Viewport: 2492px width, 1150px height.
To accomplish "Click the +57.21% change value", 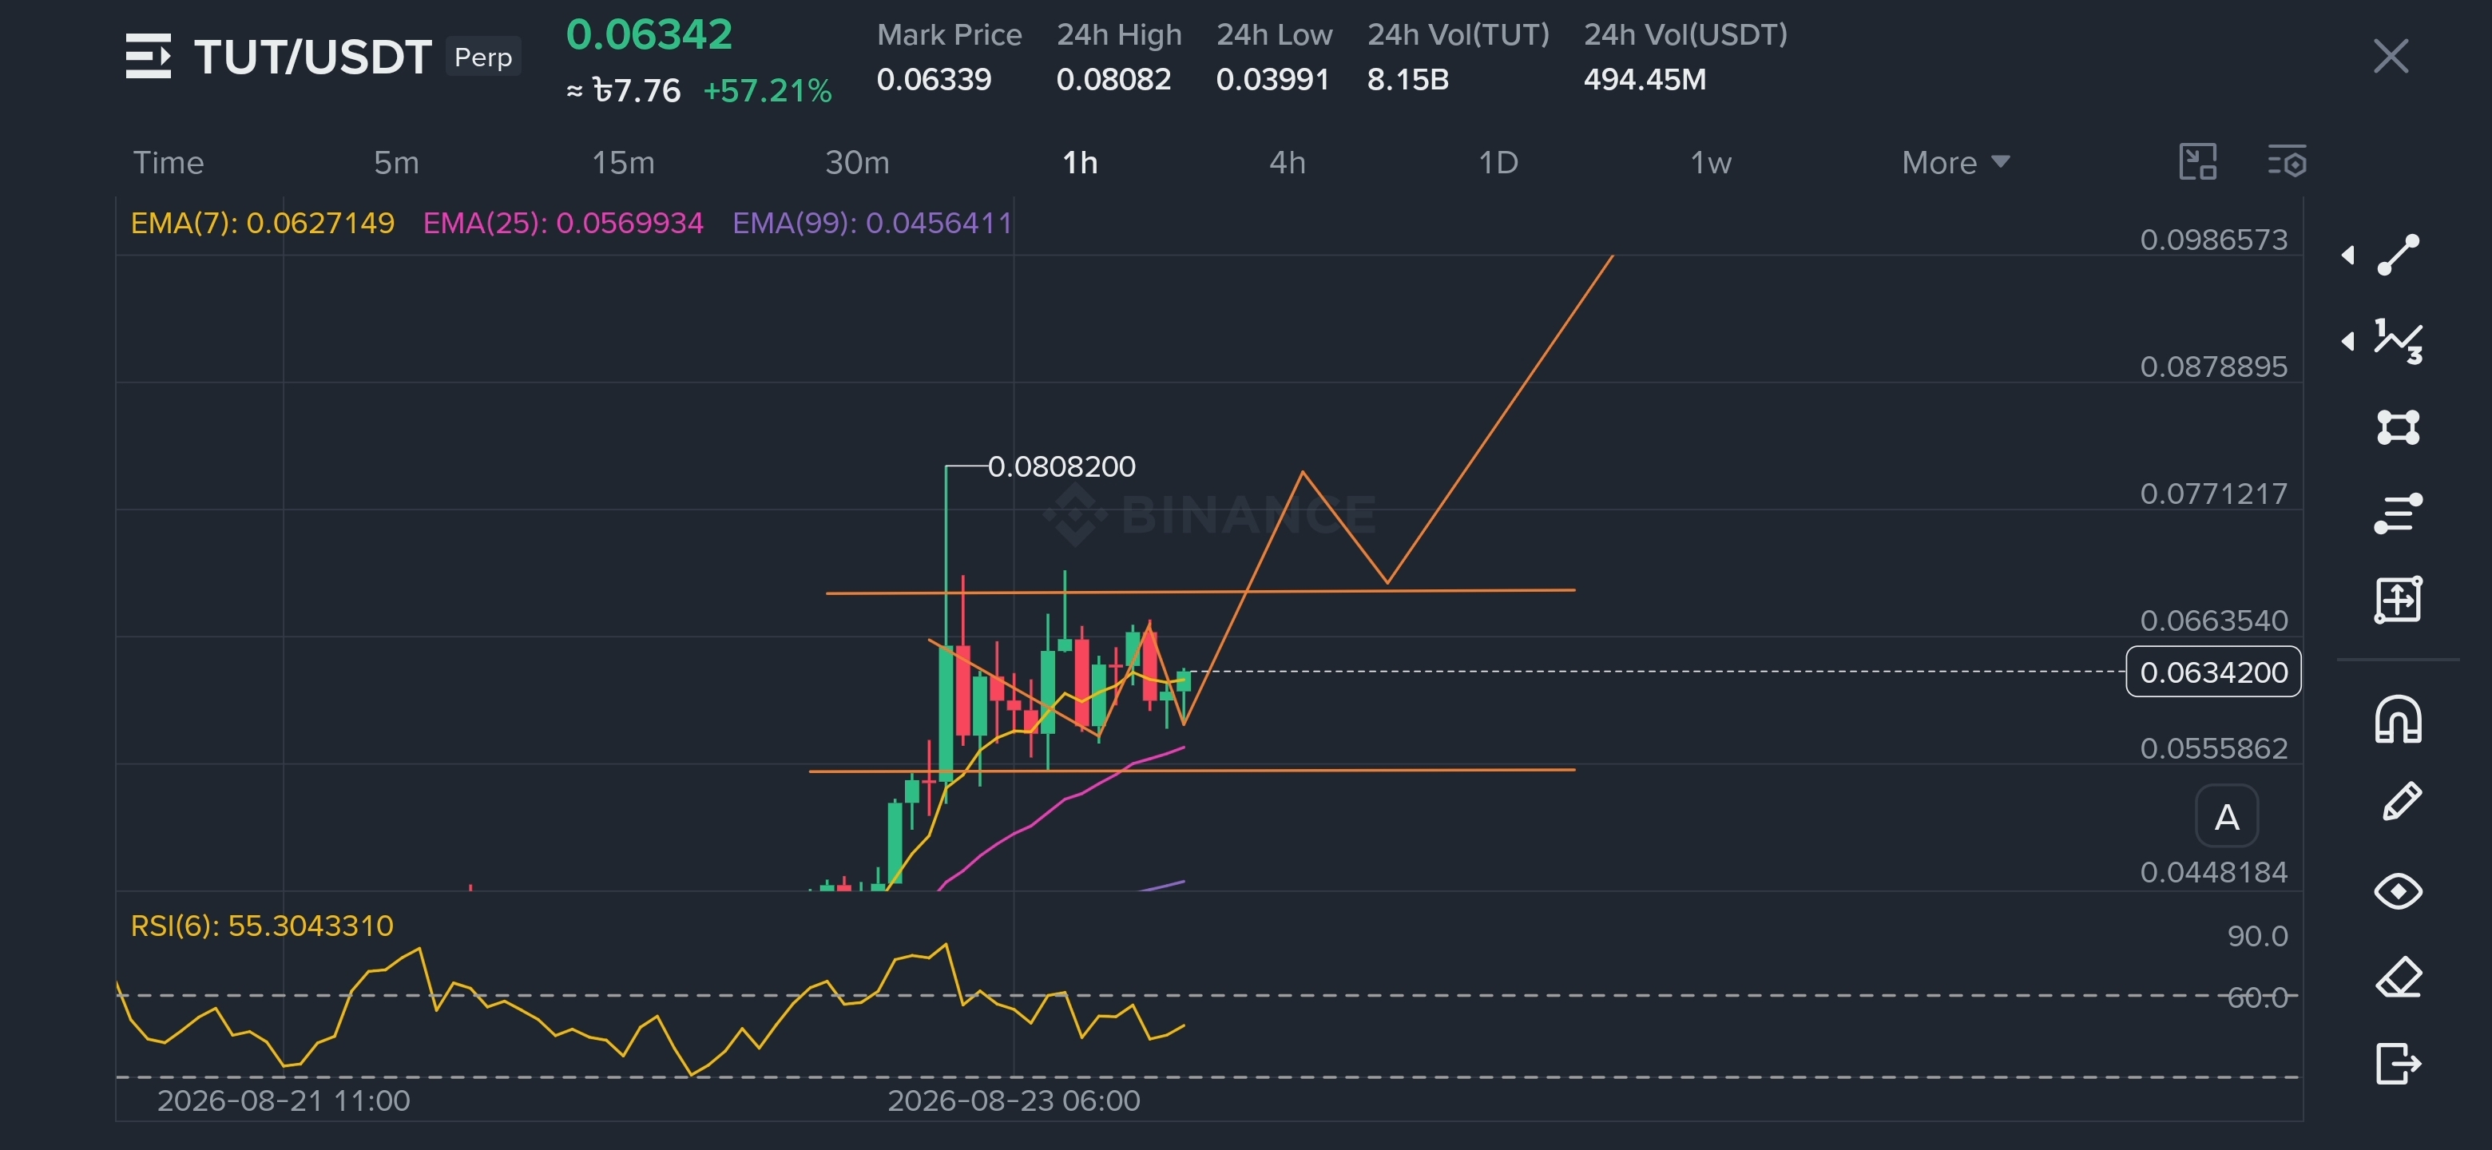I will 767,91.
